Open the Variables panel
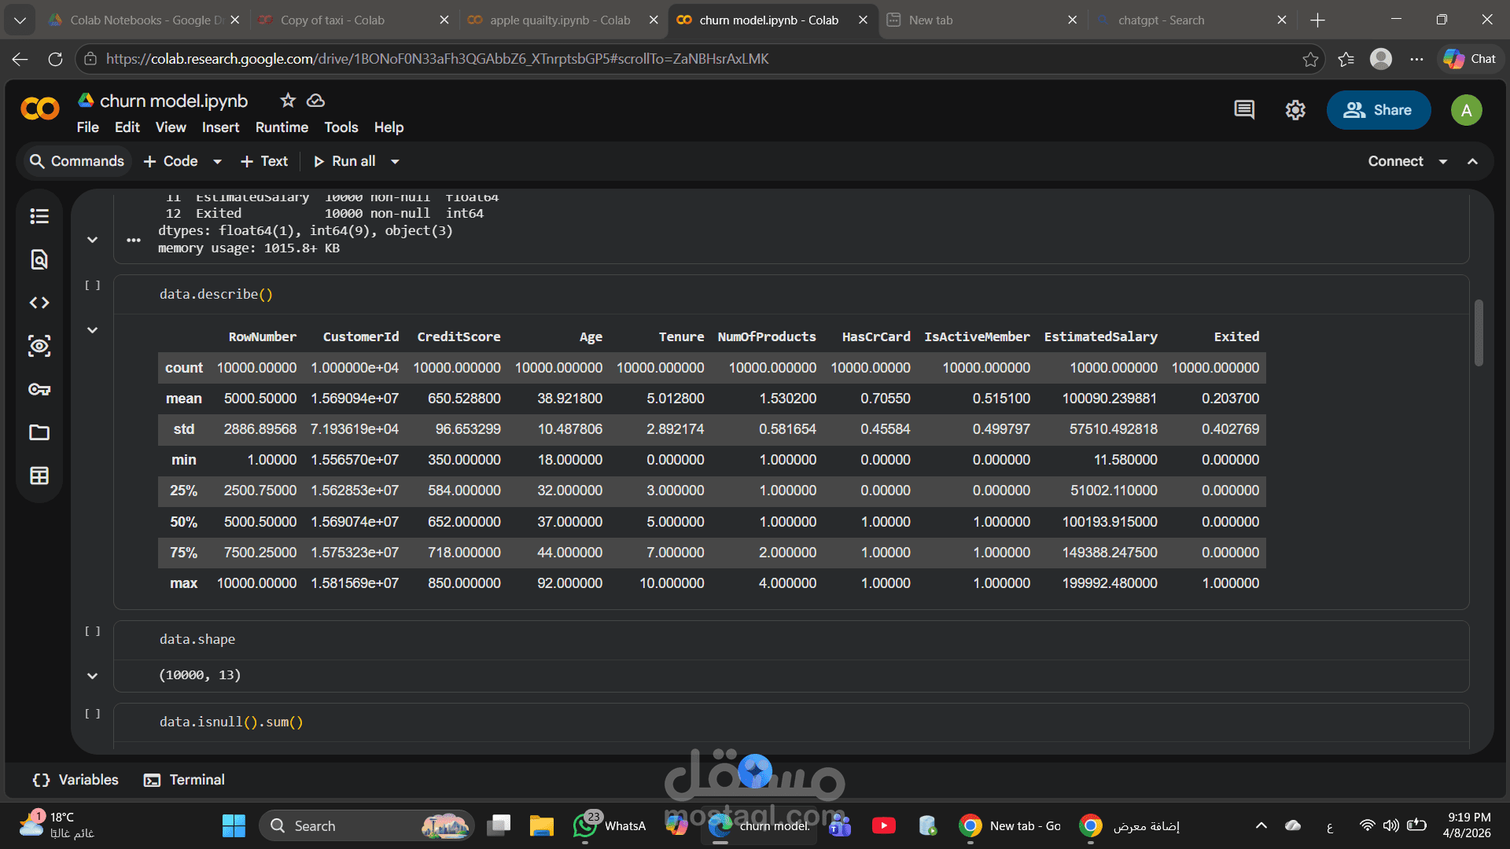Viewport: 1510px width, 849px height. (75, 780)
